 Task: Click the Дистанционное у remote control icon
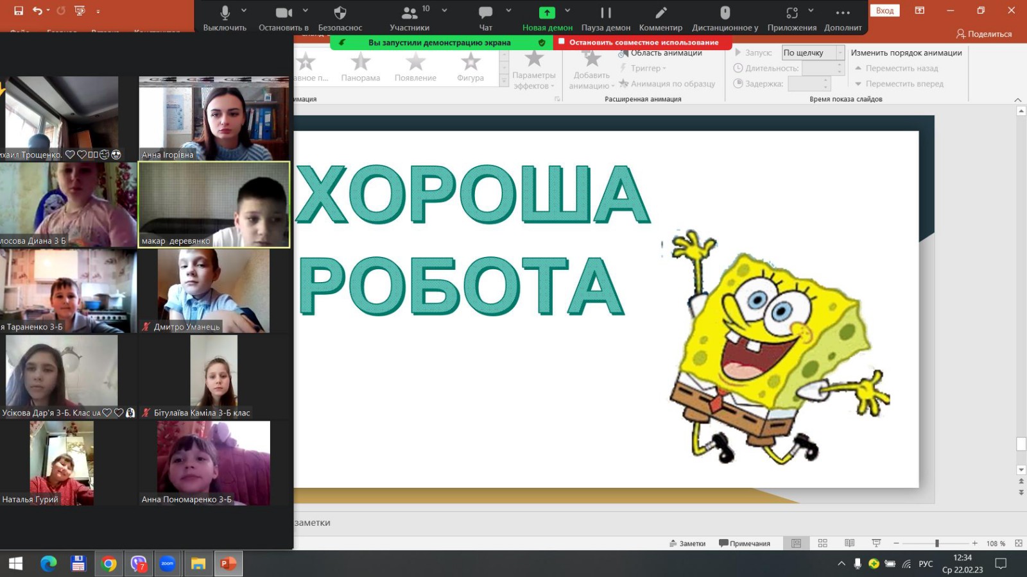pyautogui.click(x=725, y=17)
